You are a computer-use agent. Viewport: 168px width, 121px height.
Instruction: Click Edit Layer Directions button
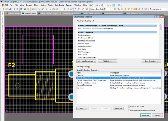(x=86, y=61)
